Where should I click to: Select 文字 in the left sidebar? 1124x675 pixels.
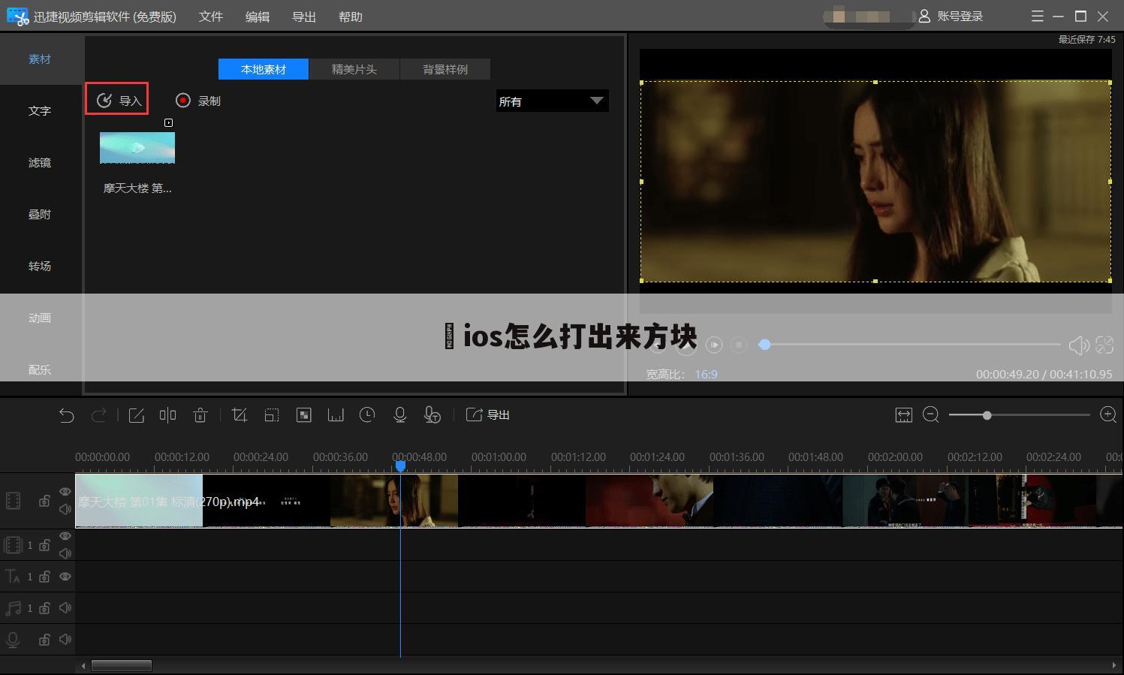coord(40,111)
